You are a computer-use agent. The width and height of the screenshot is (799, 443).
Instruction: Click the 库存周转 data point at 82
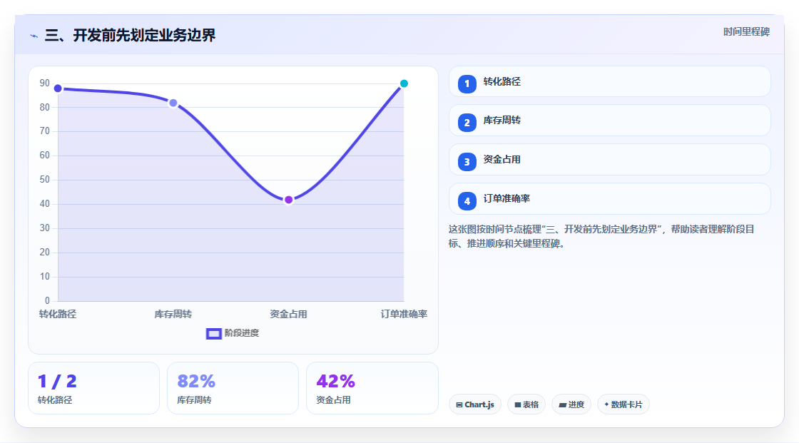tap(173, 103)
